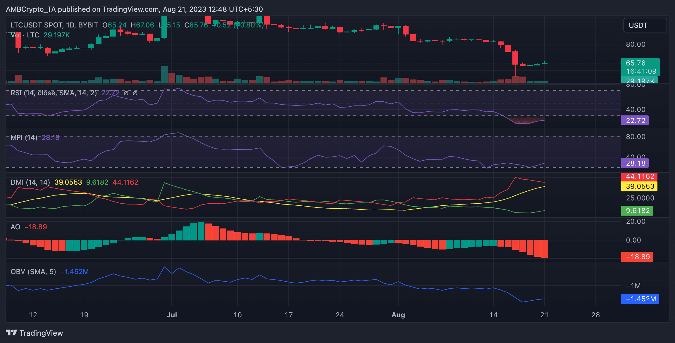
Task: Click the purple 28.18 MFI value tag
Action: 635,163
